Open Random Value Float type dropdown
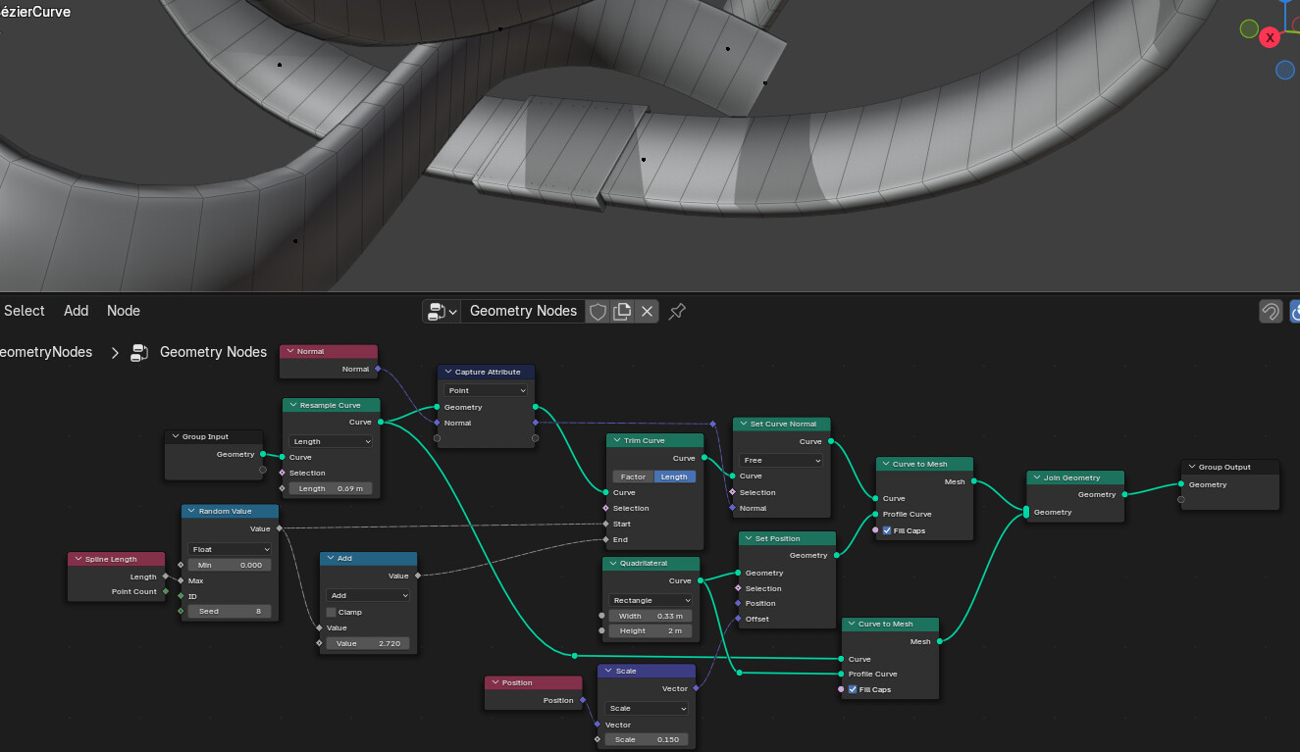 pos(230,549)
